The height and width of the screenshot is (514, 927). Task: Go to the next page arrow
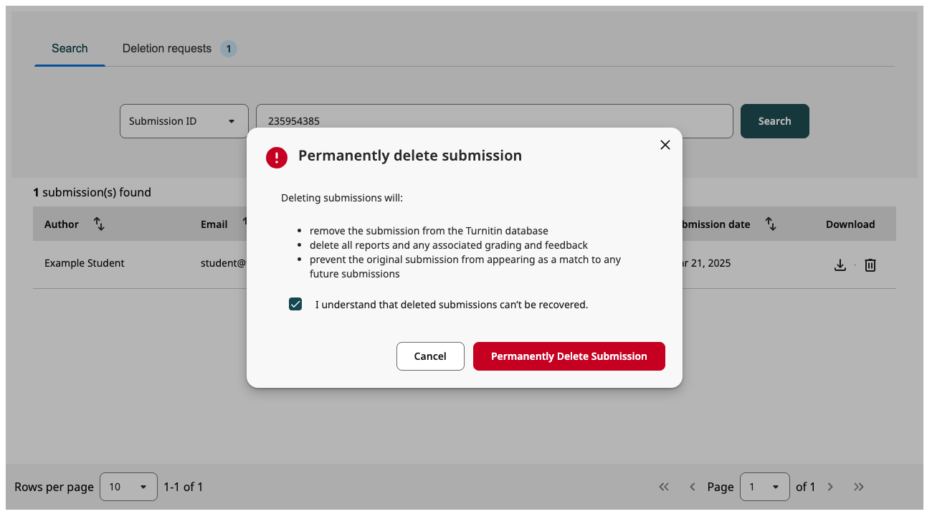[830, 487]
